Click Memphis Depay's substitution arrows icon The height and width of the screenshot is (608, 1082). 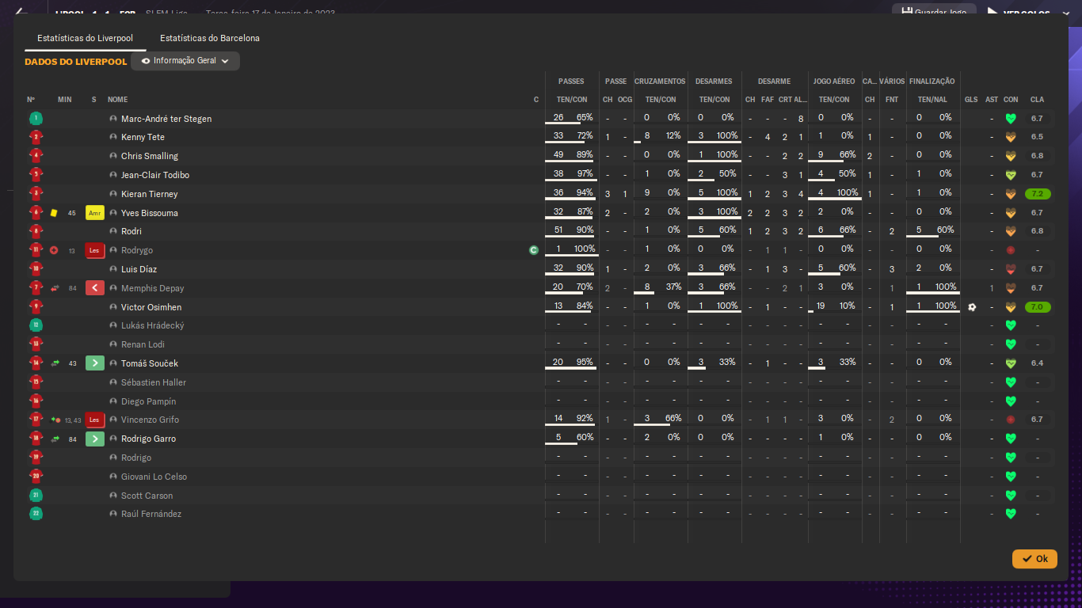(55, 288)
